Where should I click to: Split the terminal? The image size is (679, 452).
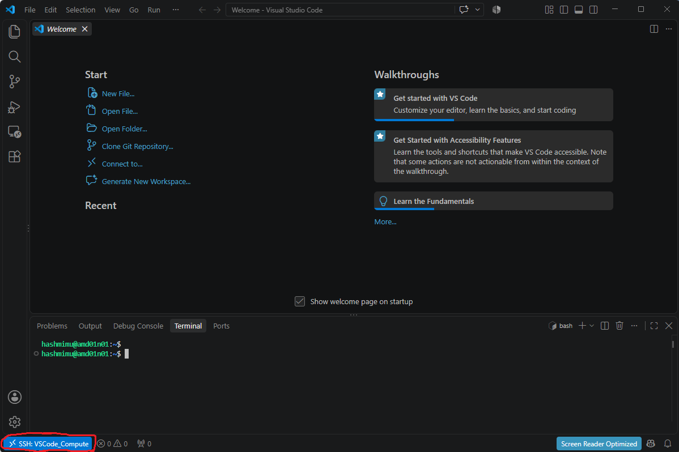click(605, 326)
